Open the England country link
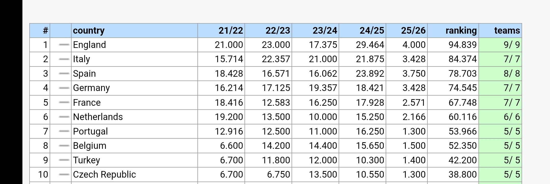Viewport: 550px width, 184px height. point(89,45)
